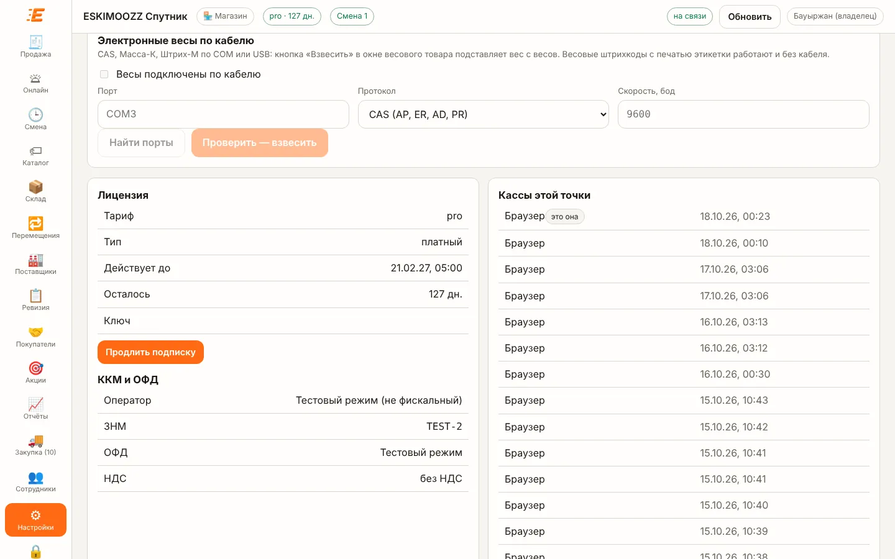
Task: Click the Порт COM3 input field
Action: pos(223,114)
